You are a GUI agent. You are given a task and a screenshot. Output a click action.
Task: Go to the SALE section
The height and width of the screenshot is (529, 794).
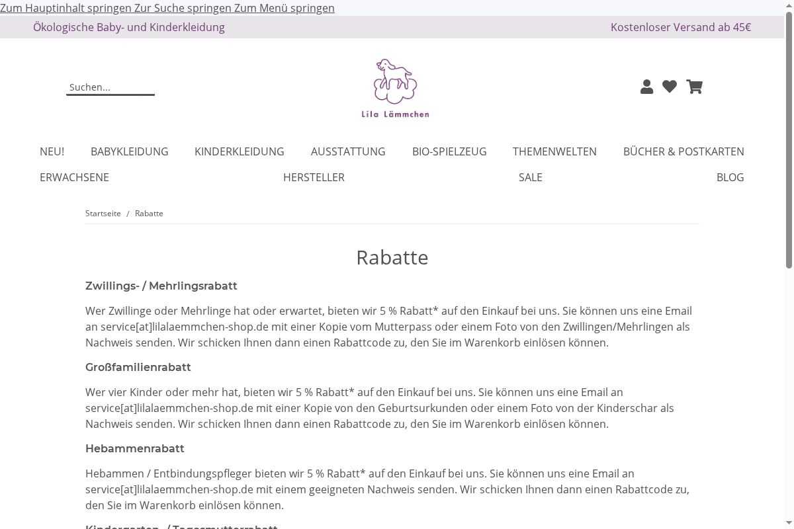530,177
